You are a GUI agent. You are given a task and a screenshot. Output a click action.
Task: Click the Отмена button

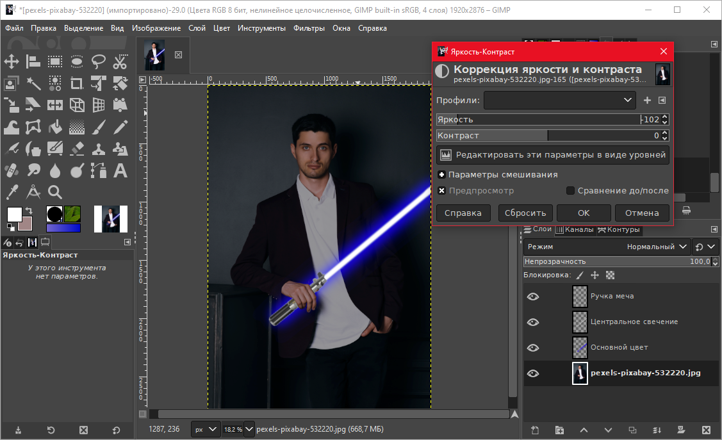click(642, 213)
